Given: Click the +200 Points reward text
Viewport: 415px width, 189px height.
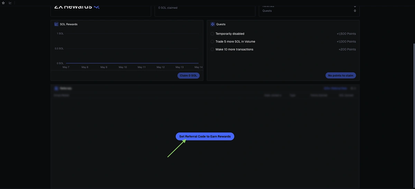Looking at the screenshot, I should [347, 49].
